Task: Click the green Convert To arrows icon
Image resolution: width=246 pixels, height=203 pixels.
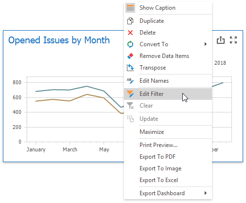Action: coord(130,44)
